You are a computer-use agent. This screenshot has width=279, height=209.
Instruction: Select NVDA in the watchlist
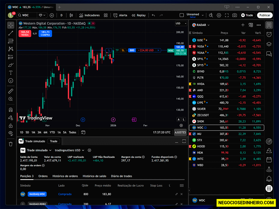coord(226,84)
